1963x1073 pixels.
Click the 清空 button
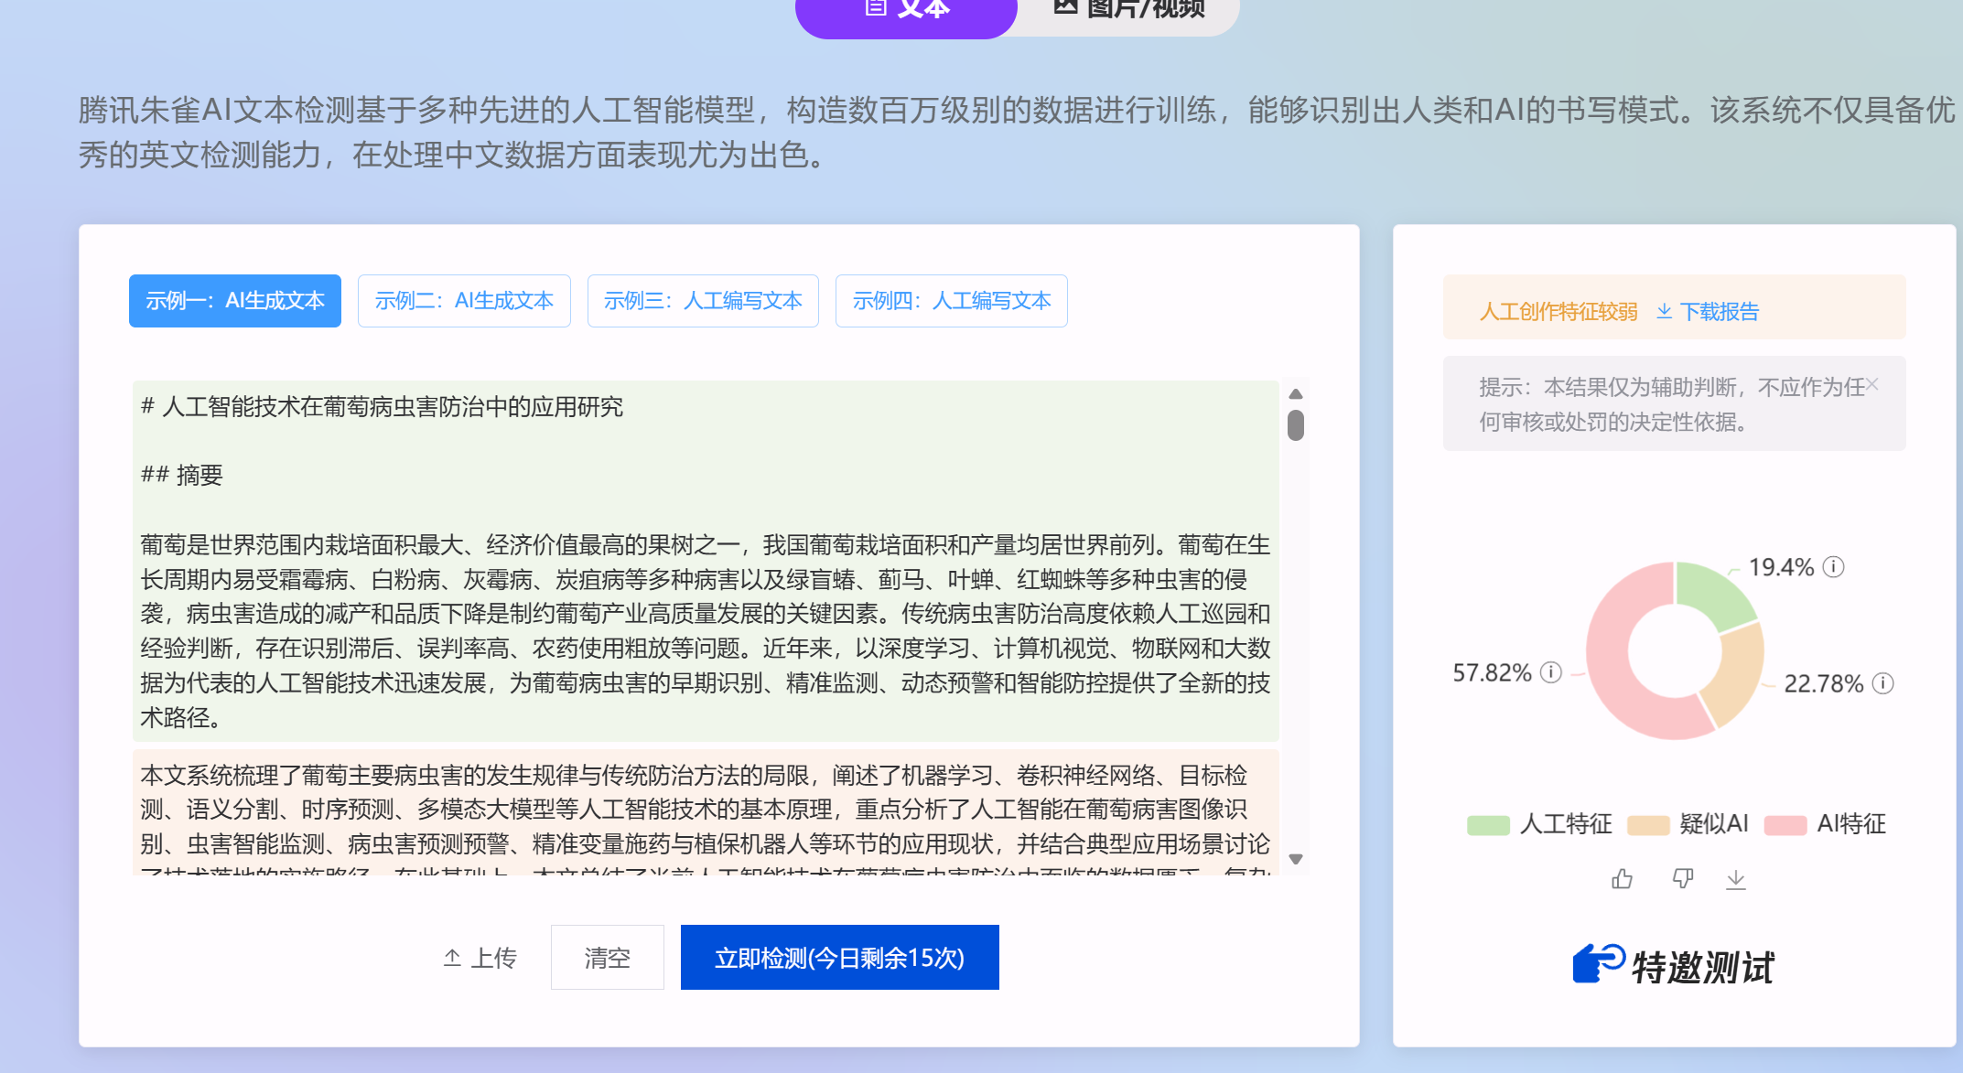[x=608, y=957]
